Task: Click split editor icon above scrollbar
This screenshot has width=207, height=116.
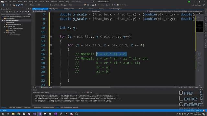Action: coord(199,13)
